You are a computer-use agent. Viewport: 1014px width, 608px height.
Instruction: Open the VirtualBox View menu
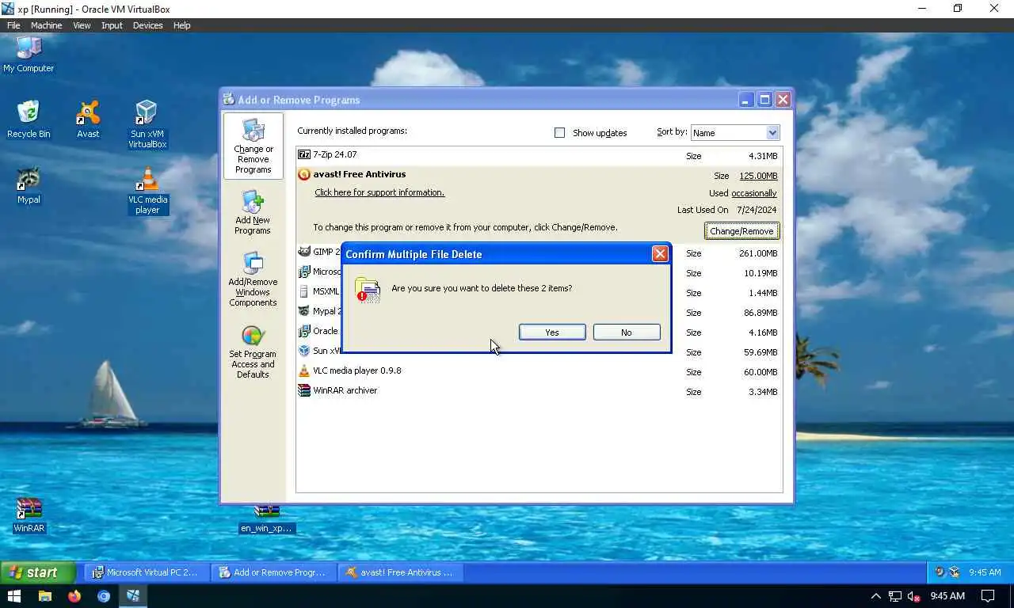point(82,25)
